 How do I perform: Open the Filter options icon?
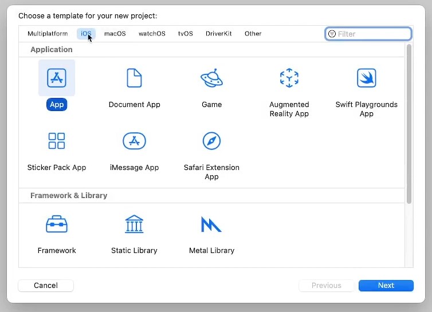click(x=332, y=34)
